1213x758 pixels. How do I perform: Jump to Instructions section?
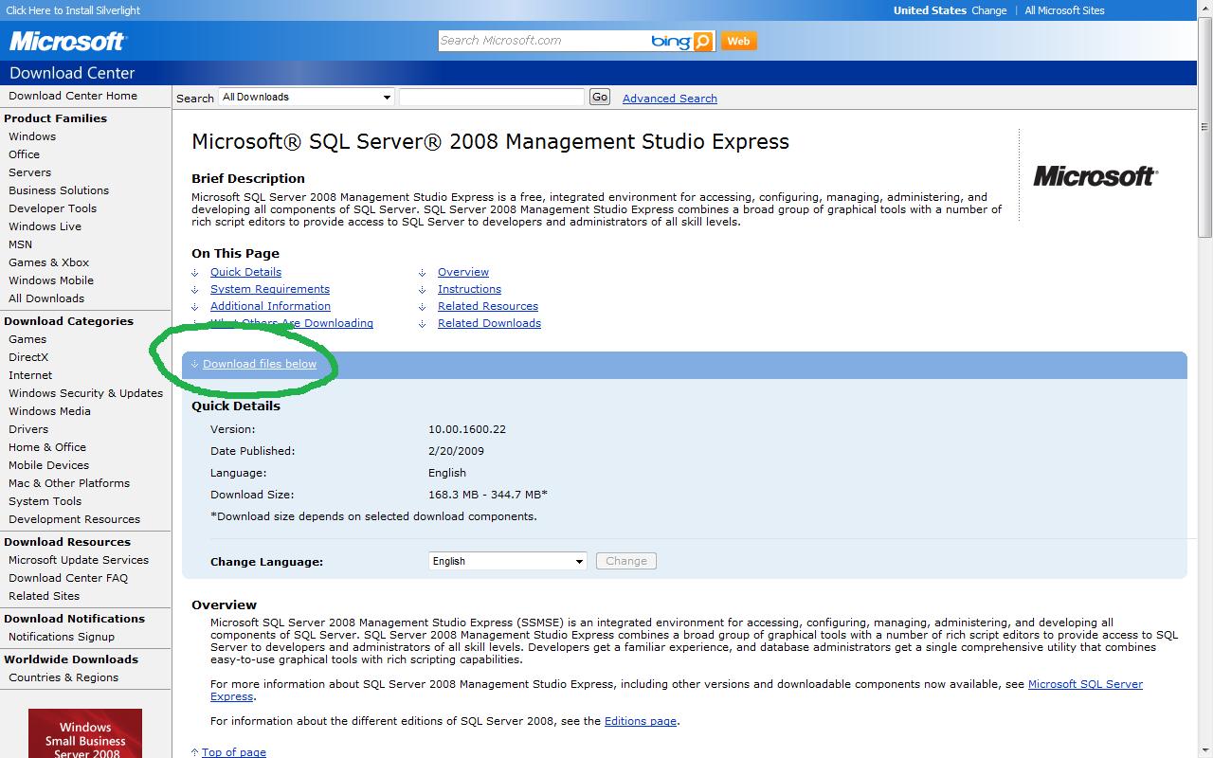pos(469,289)
